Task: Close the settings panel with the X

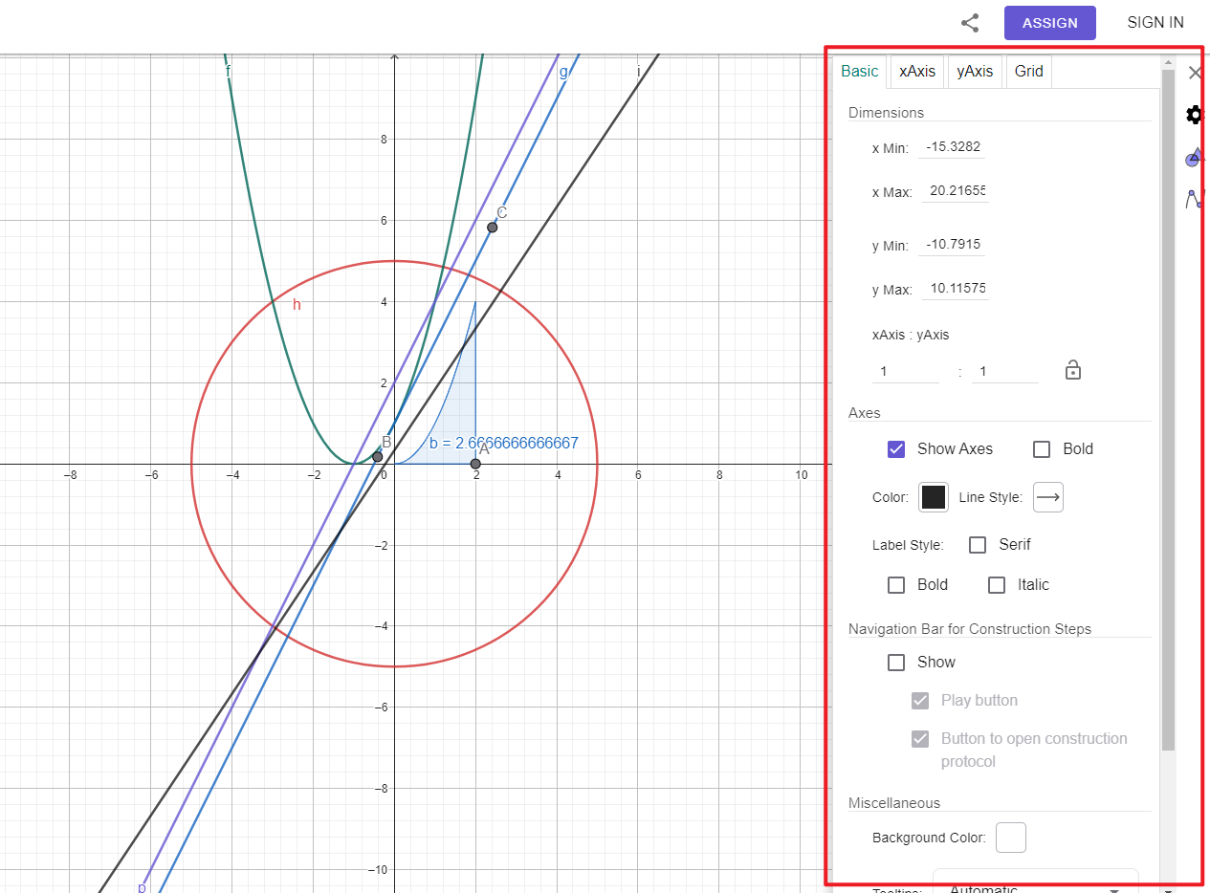Action: (1195, 73)
